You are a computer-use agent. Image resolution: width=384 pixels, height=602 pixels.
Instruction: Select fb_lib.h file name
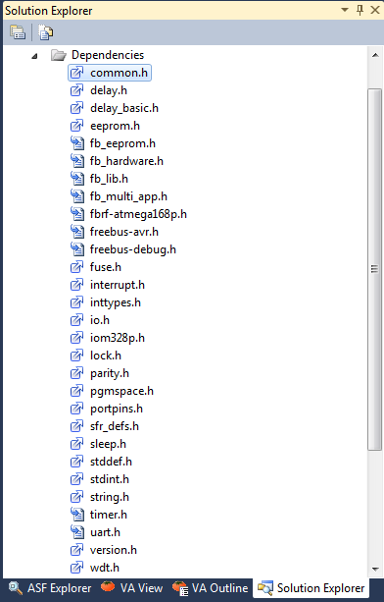pyautogui.click(x=109, y=179)
